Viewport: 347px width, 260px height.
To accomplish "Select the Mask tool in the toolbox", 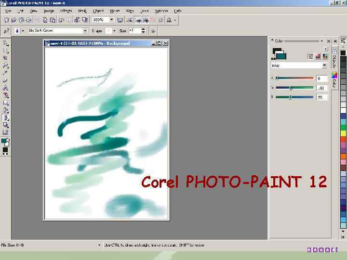I will click(6, 51).
